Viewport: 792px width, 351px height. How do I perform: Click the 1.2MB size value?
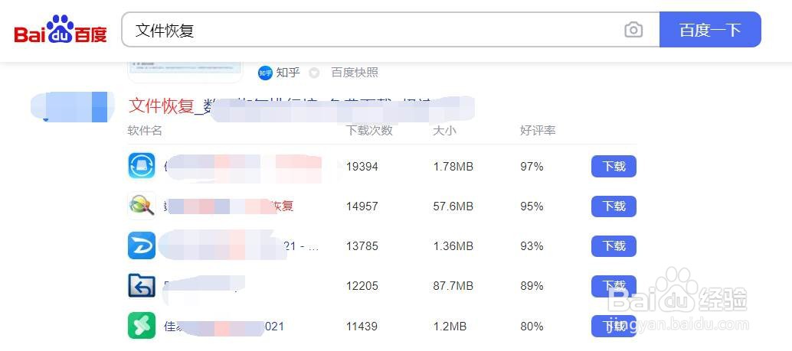pyautogui.click(x=450, y=327)
